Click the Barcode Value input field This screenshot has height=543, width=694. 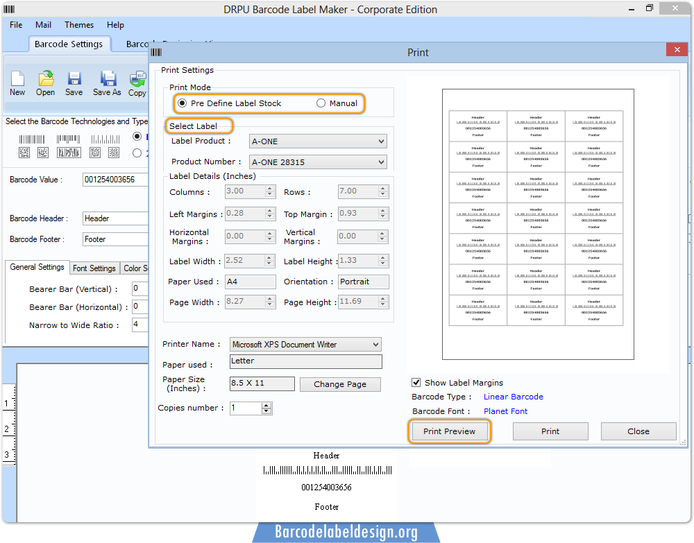coord(115,180)
